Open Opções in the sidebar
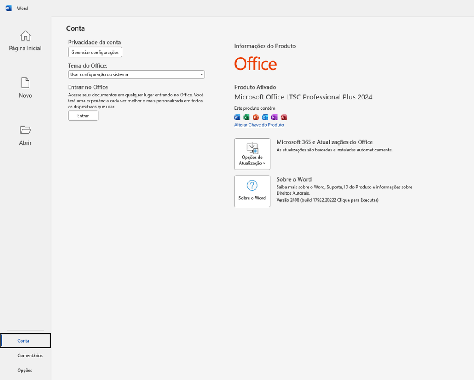The width and height of the screenshot is (474, 380). click(x=25, y=371)
